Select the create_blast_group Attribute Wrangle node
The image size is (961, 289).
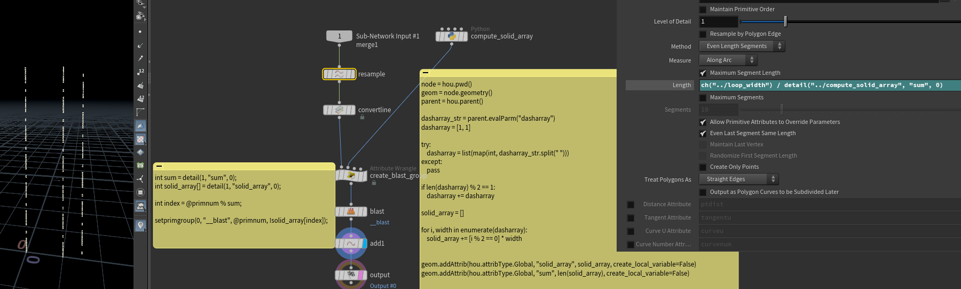point(351,175)
